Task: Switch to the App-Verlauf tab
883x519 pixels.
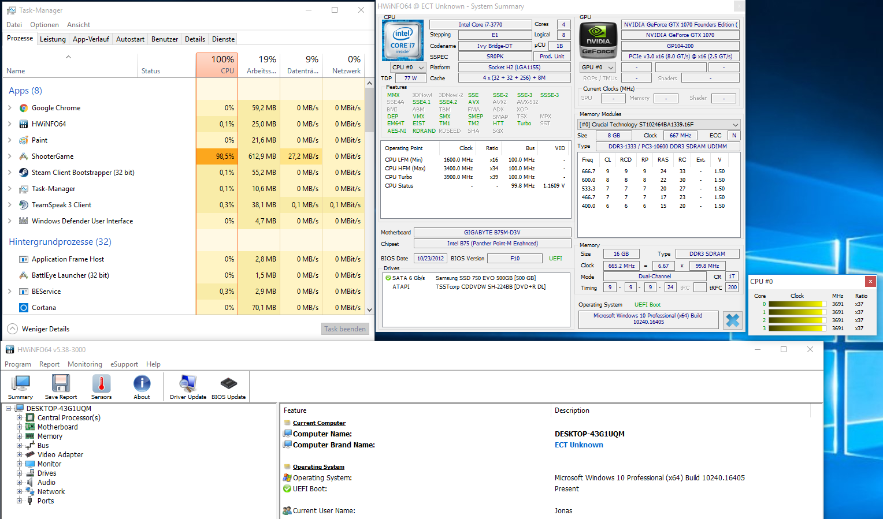Action: point(91,39)
